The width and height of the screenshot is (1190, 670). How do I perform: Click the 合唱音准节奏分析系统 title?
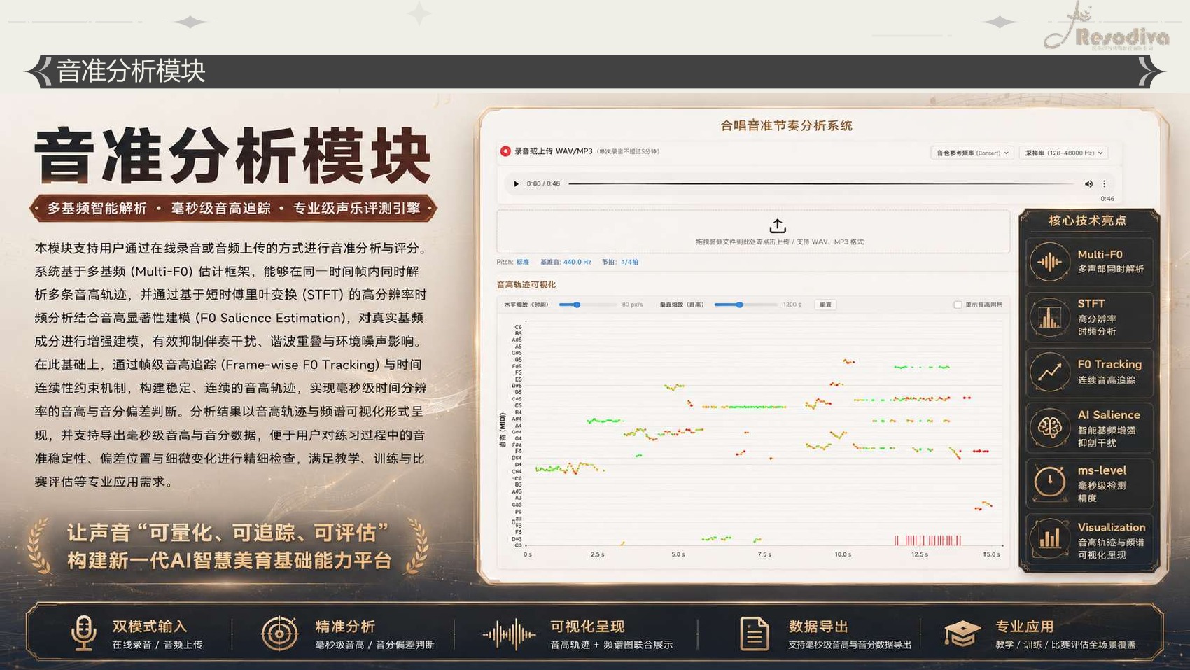coord(786,125)
